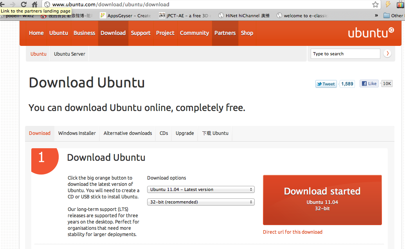Open the Community navigation item
This screenshot has width=405, height=249.
194,33
